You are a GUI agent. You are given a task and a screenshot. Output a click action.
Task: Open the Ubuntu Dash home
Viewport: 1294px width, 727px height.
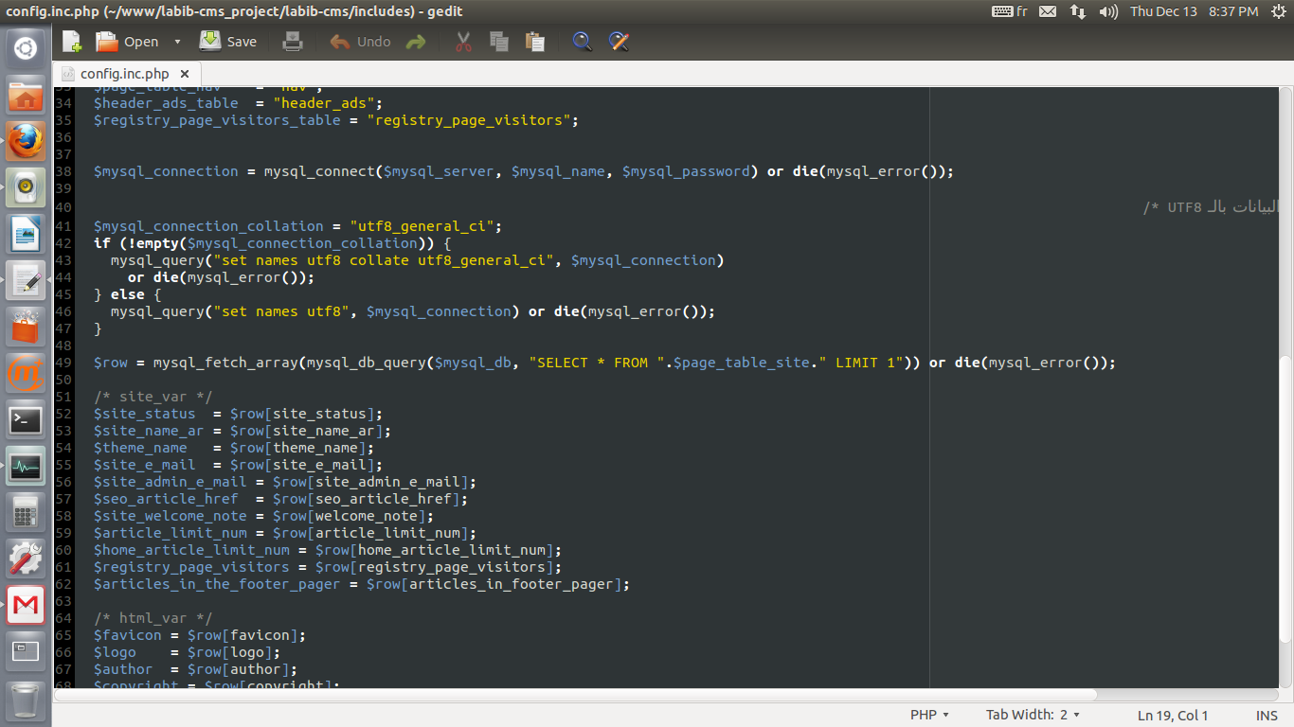26,47
